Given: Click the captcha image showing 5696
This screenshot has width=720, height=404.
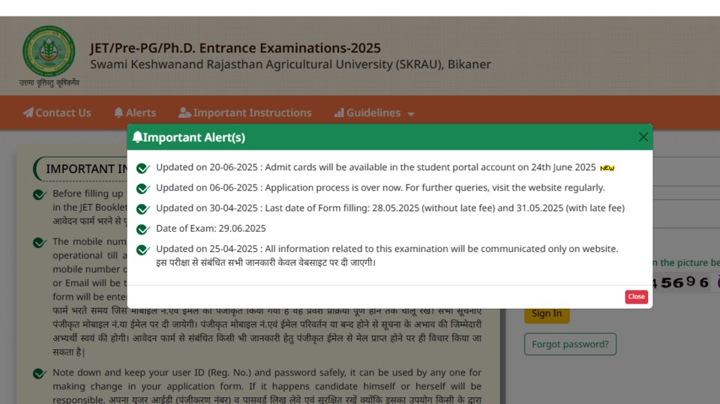Looking at the screenshot, I should (682, 282).
